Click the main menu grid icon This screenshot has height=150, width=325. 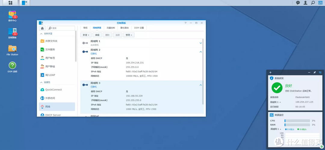click(10, 3)
